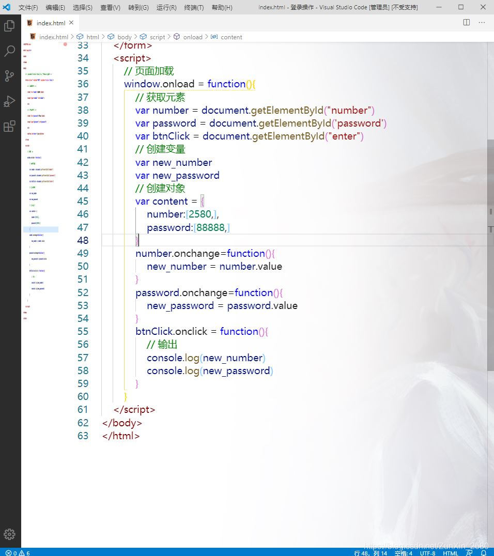Screen dimensions: 494x556
Task: Open the editor More Actions menu
Action: (482, 22)
